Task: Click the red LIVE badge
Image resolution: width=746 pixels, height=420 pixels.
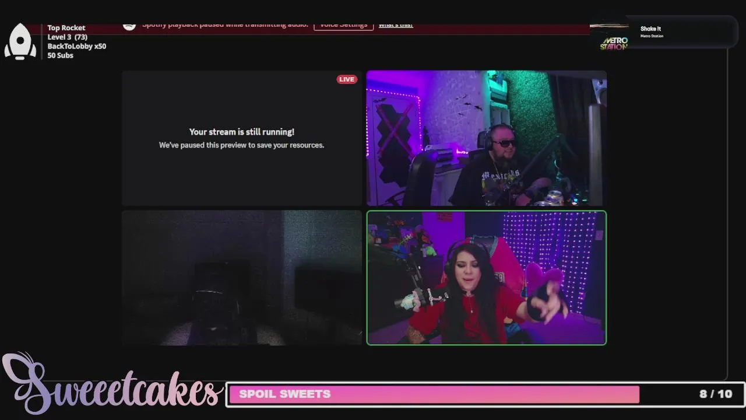Action: pyautogui.click(x=347, y=79)
